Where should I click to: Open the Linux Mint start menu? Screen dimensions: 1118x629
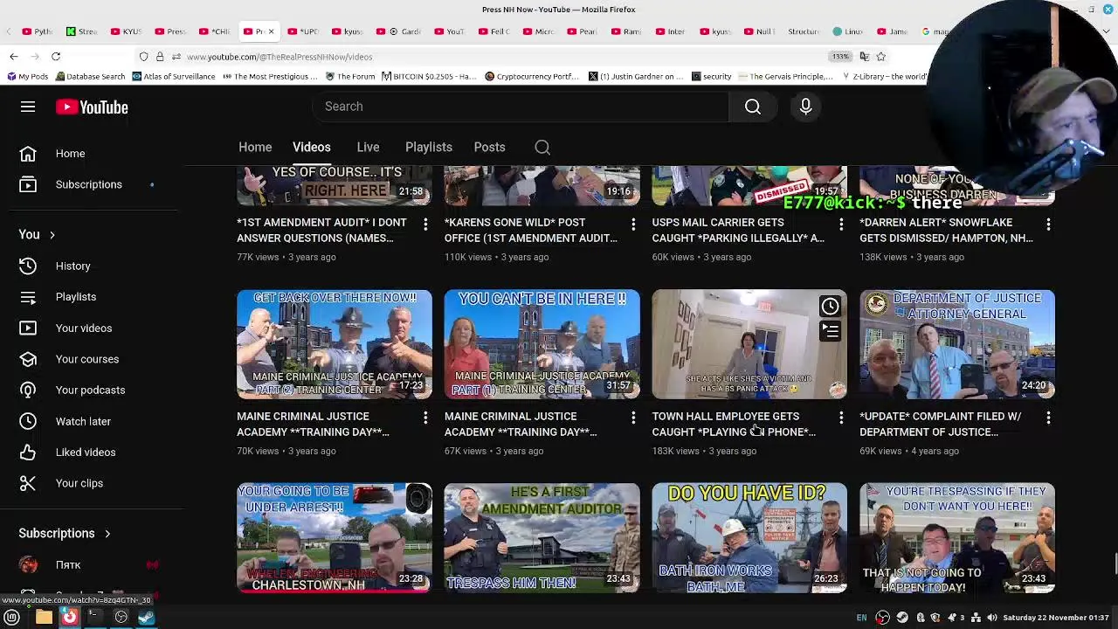coord(12,618)
